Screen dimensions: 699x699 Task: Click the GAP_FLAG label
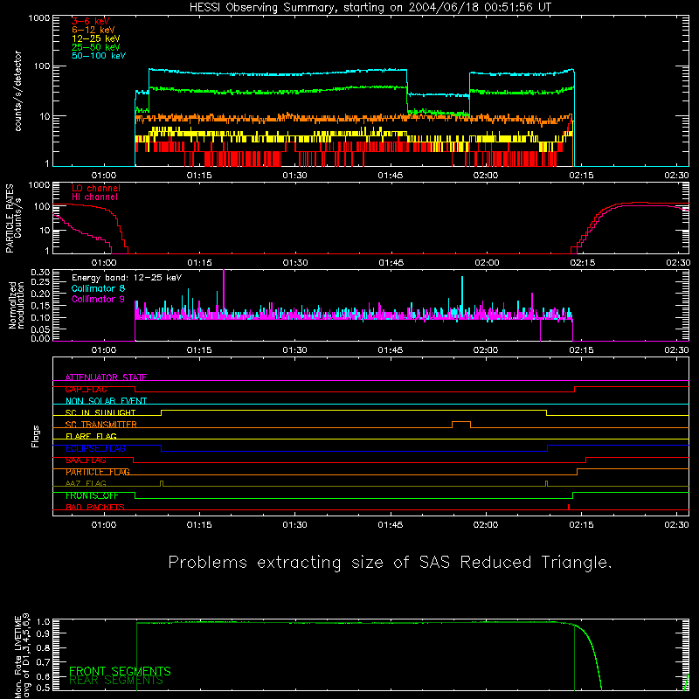86,389
